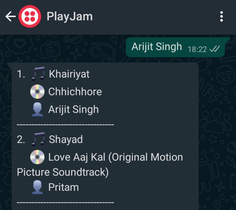Image resolution: width=236 pixels, height=210 pixels.
Task: Tap the person icon beside Pritam
Action: [x=37, y=187]
